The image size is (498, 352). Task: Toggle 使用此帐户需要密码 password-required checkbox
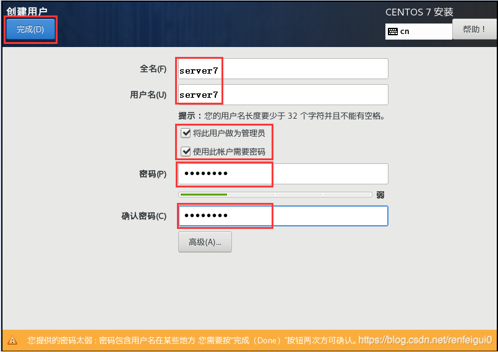click(186, 152)
